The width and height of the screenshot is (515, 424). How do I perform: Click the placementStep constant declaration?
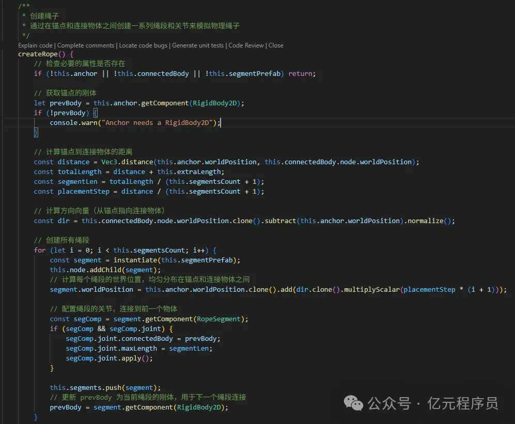point(84,192)
